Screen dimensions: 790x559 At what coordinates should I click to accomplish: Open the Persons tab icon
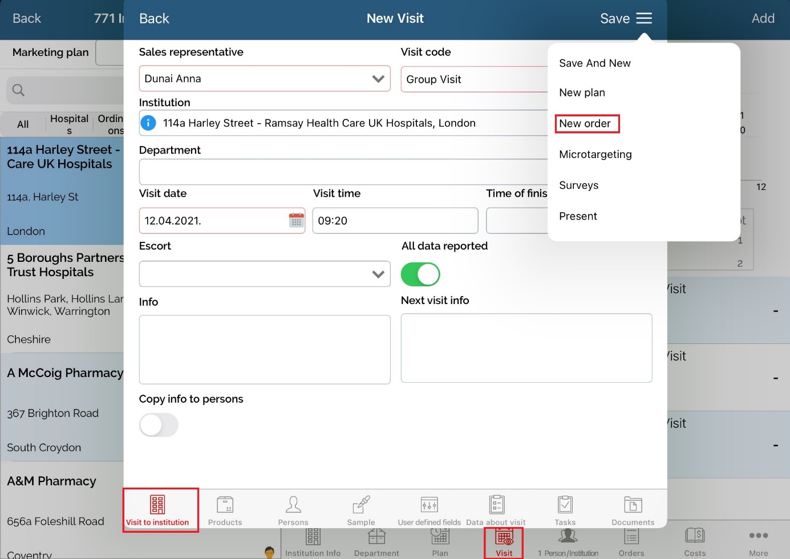click(x=293, y=505)
